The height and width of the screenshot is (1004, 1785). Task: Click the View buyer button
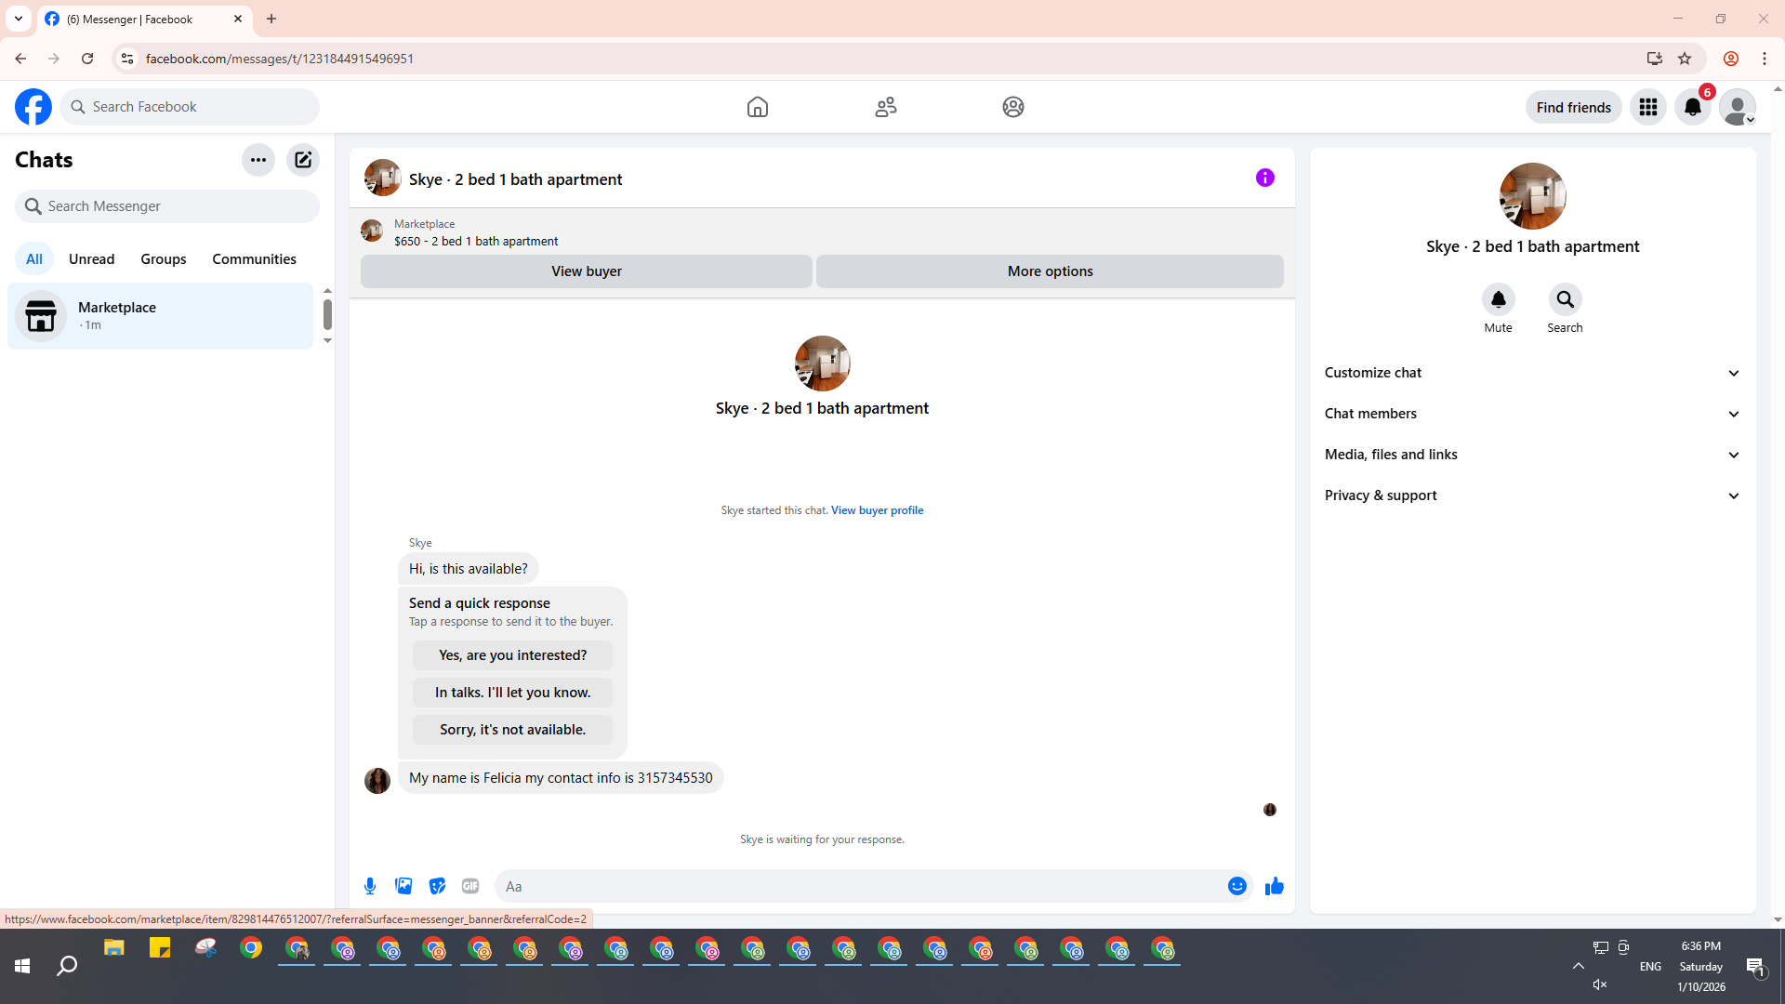click(x=586, y=271)
